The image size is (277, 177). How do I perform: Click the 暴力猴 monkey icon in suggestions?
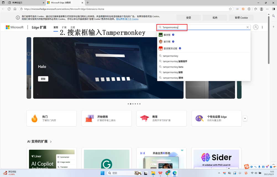click(x=161, y=41)
